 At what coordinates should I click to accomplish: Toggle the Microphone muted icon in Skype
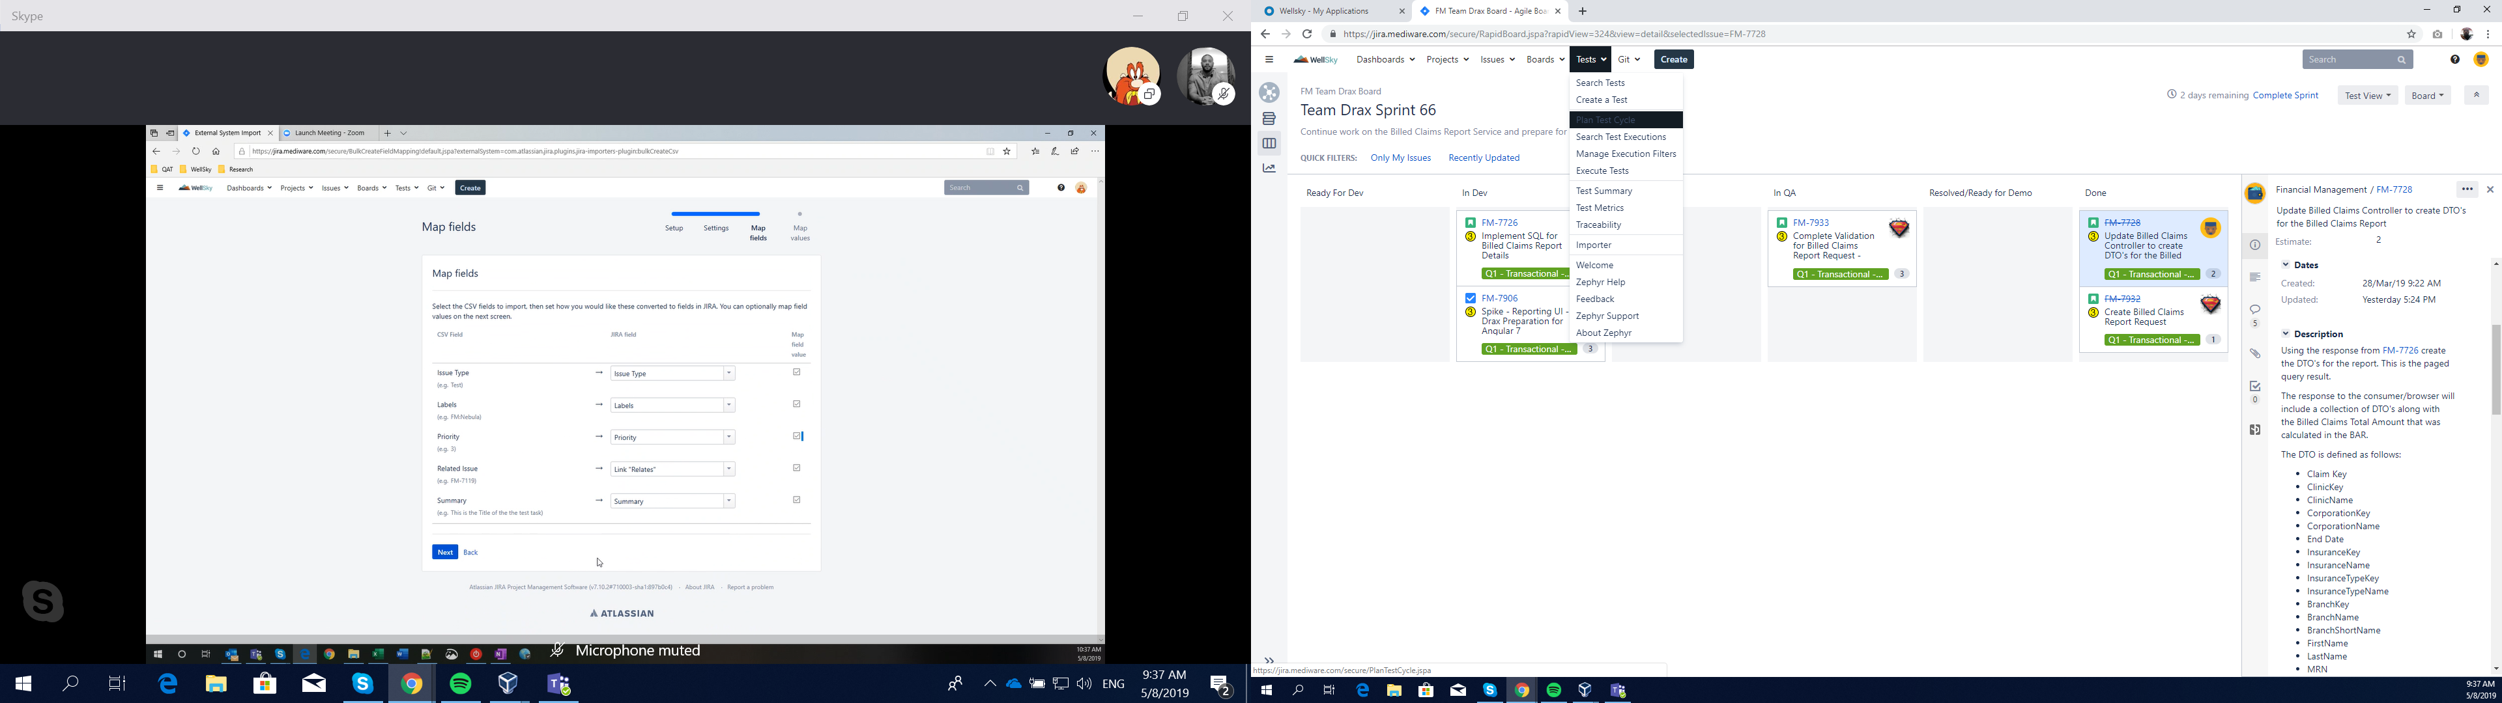[x=558, y=650]
